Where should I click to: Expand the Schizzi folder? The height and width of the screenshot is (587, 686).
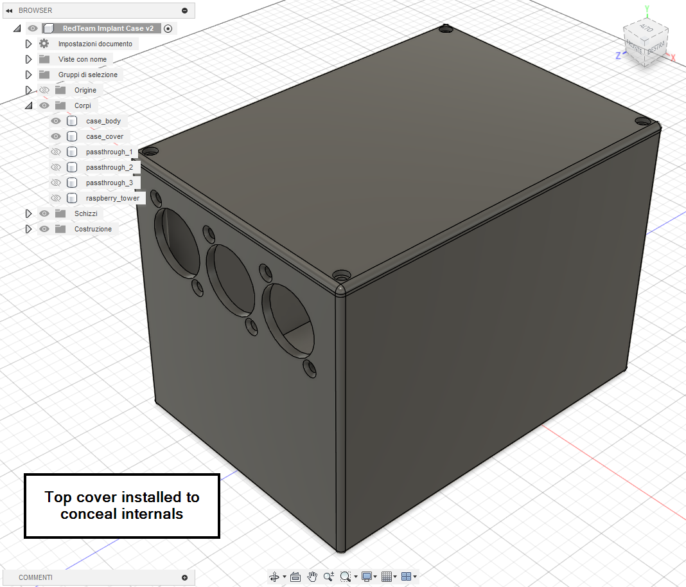[28, 213]
